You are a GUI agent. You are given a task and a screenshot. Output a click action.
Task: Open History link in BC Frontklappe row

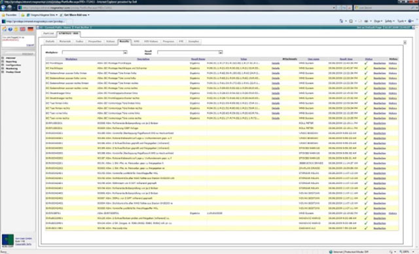pyautogui.click(x=393, y=63)
